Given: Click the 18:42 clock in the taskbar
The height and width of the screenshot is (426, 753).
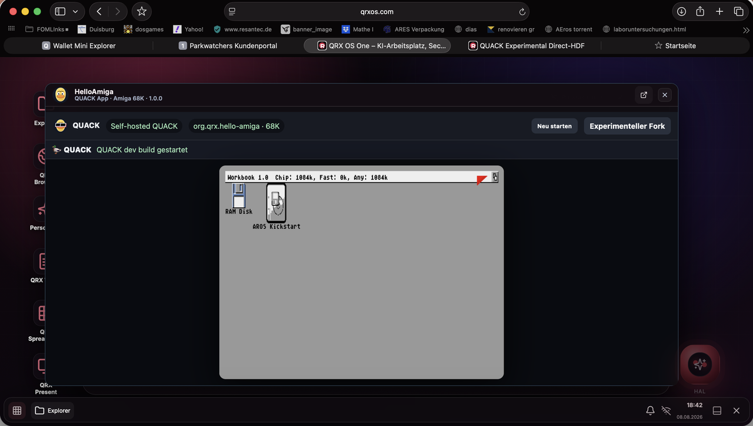Looking at the screenshot, I should tap(694, 405).
